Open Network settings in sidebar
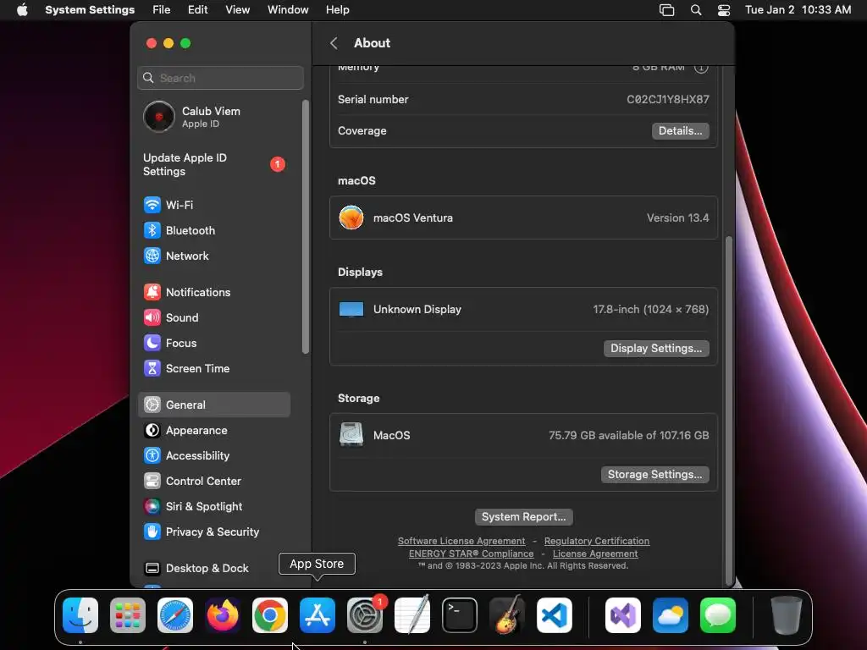Viewport: 867px width, 650px height. click(214, 256)
